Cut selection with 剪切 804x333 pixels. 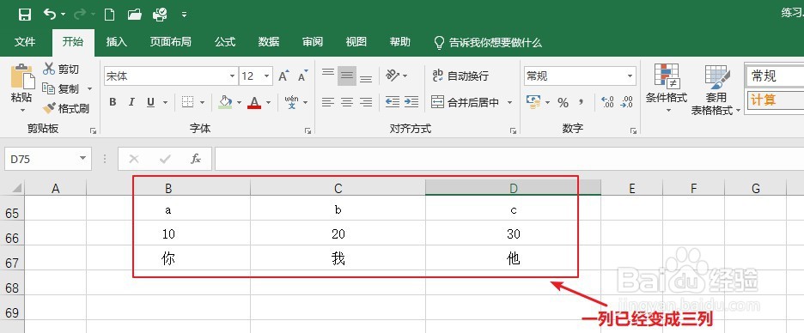point(61,69)
